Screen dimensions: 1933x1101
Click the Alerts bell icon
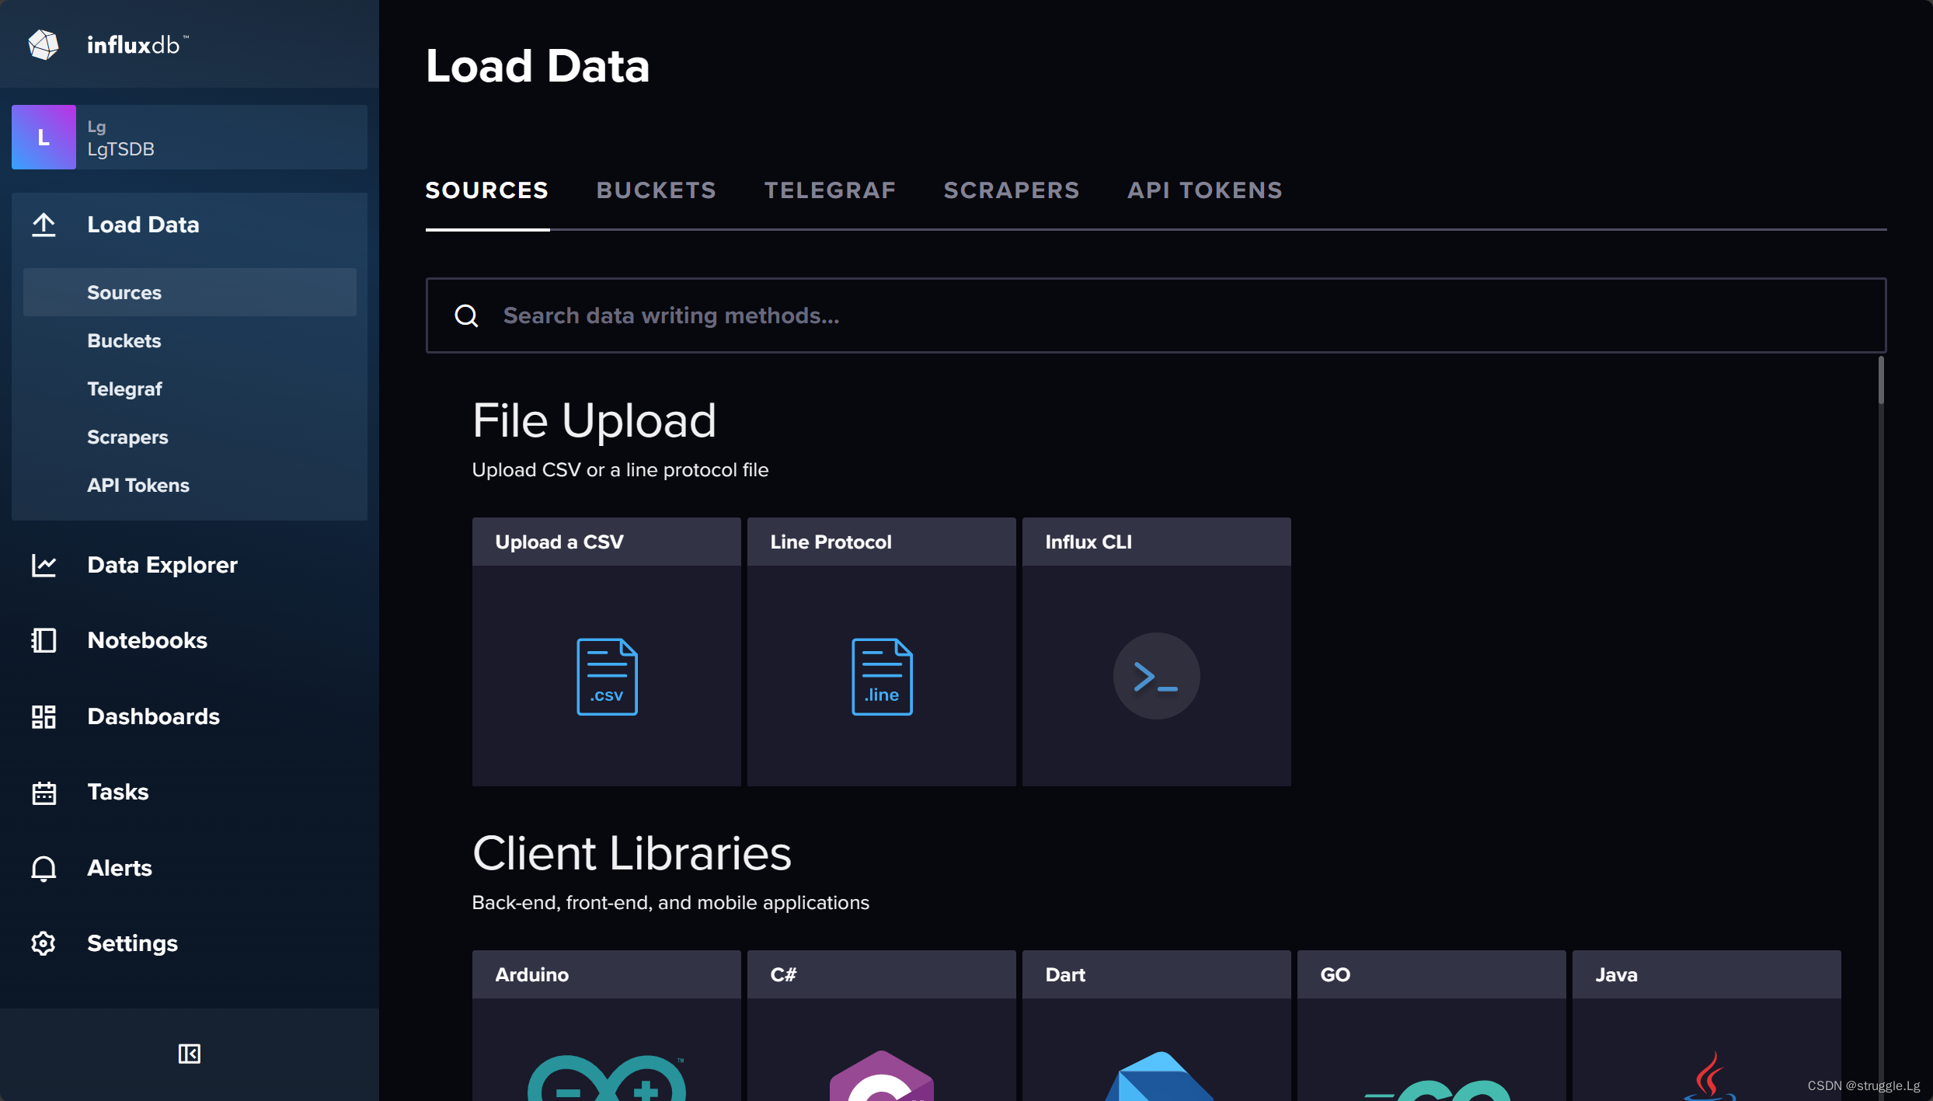(44, 868)
